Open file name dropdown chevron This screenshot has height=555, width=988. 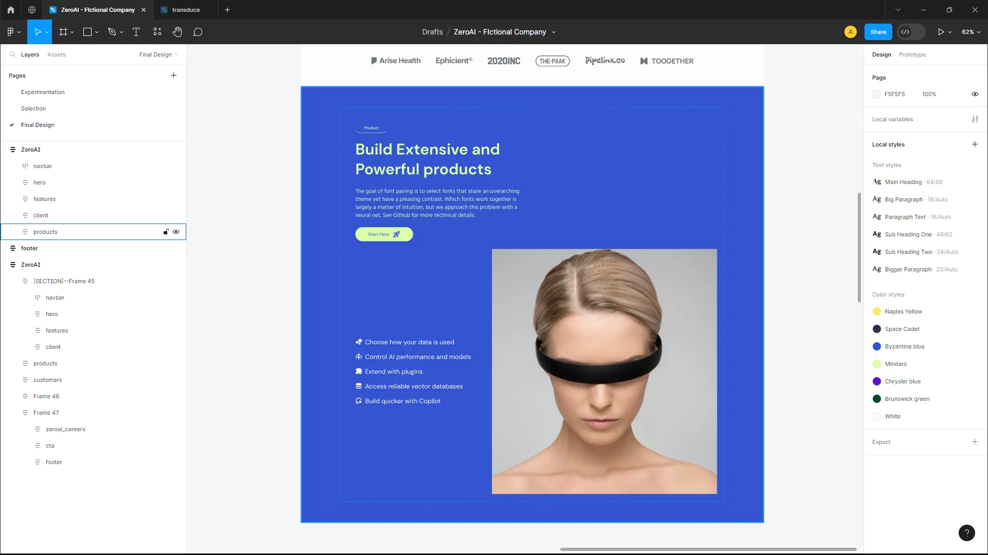pyautogui.click(x=554, y=32)
